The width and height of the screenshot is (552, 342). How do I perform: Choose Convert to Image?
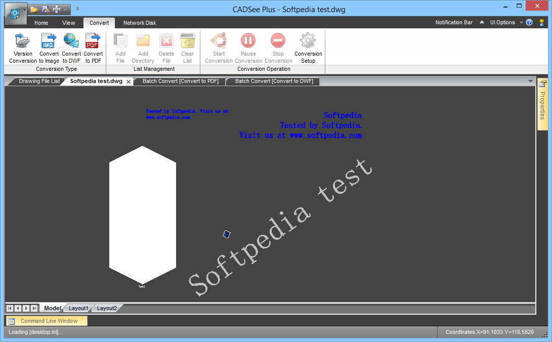(x=49, y=48)
